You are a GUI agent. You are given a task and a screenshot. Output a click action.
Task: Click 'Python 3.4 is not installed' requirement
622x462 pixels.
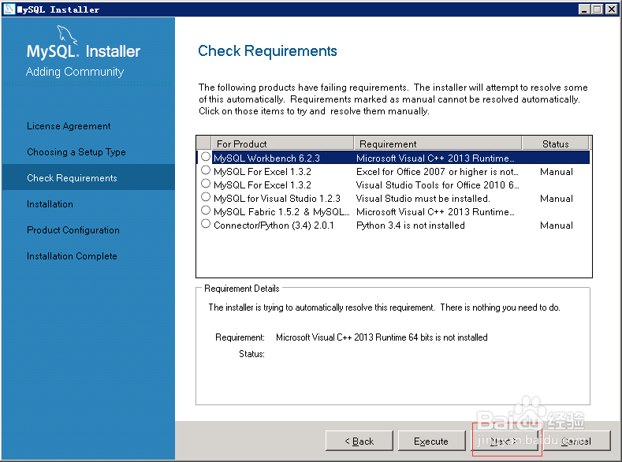click(411, 225)
